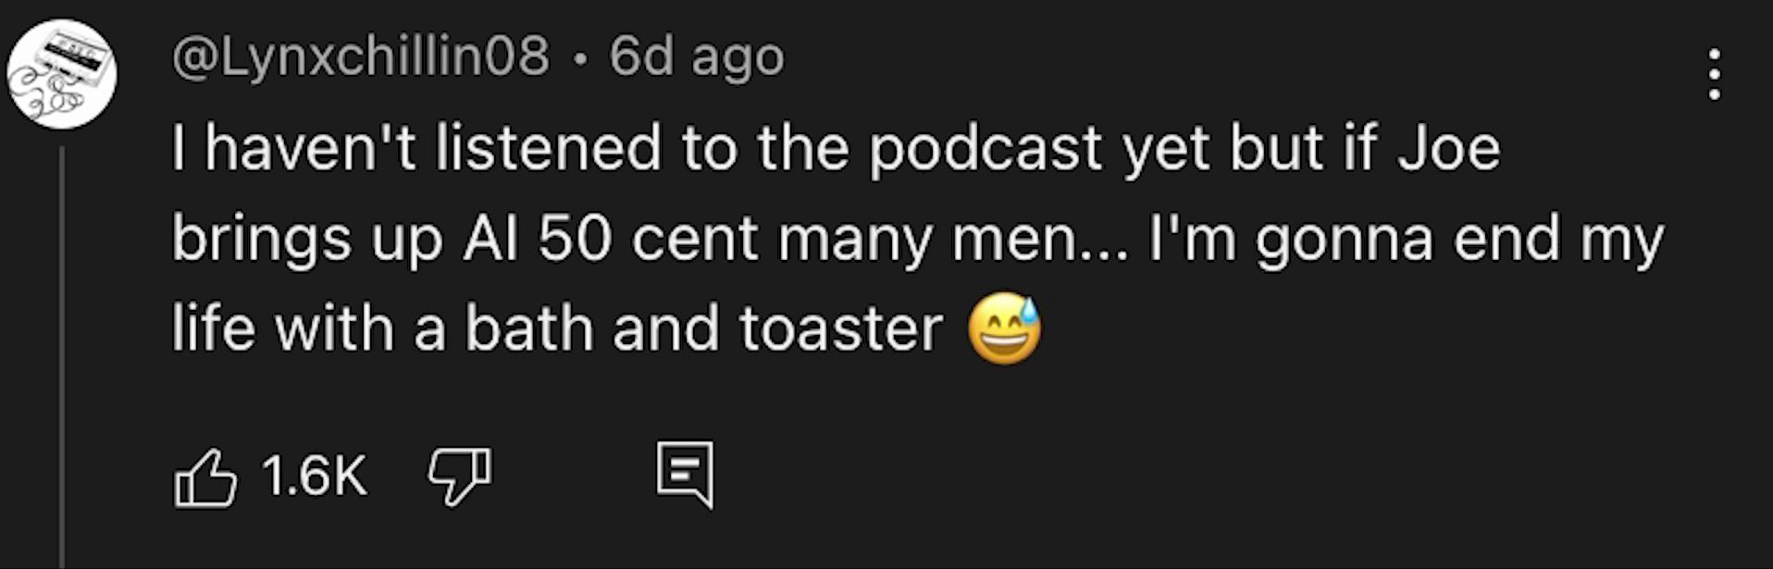Click the 1.6K like count

tap(315, 476)
